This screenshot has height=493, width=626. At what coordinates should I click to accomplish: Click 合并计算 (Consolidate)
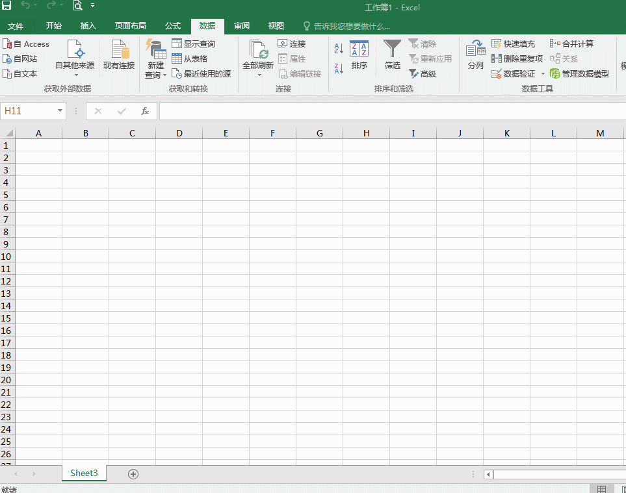571,44
